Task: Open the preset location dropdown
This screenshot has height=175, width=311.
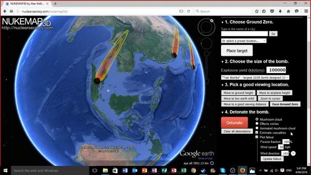Action: coord(244,41)
